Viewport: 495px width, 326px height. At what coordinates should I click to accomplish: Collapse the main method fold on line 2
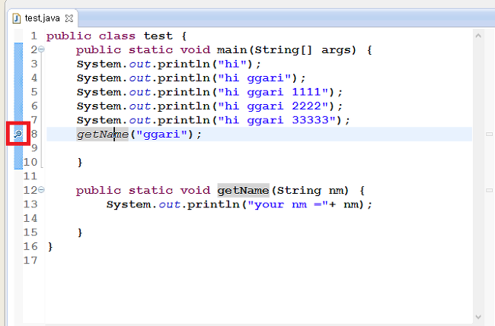[x=41, y=49]
